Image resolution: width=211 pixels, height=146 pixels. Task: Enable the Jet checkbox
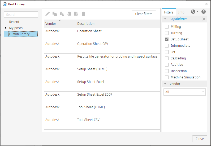pyautogui.click(x=167, y=52)
